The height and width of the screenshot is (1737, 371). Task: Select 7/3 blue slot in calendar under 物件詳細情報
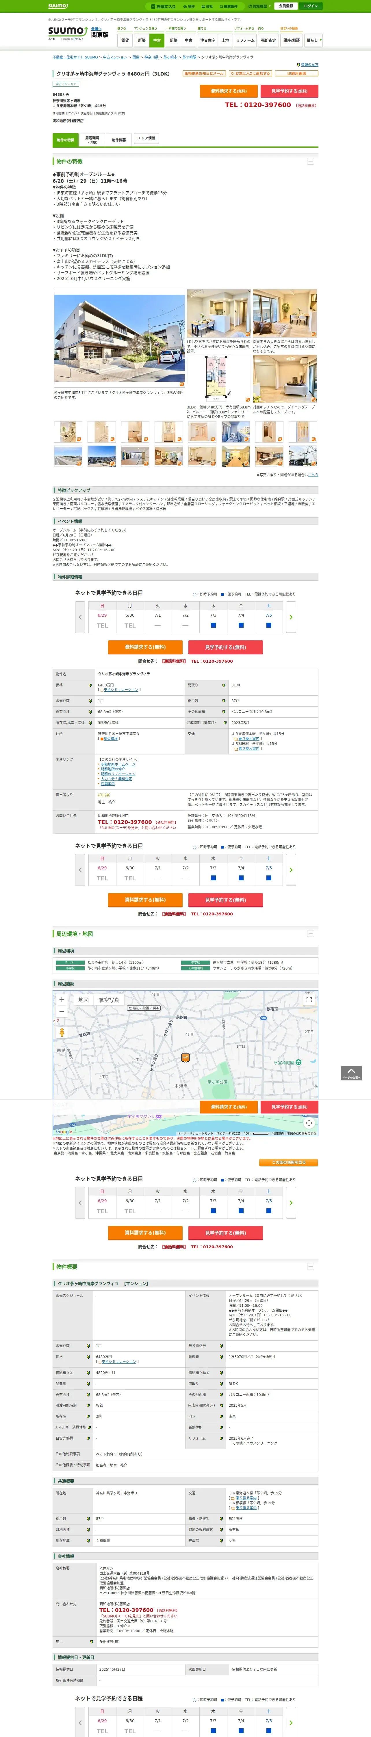(214, 626)
